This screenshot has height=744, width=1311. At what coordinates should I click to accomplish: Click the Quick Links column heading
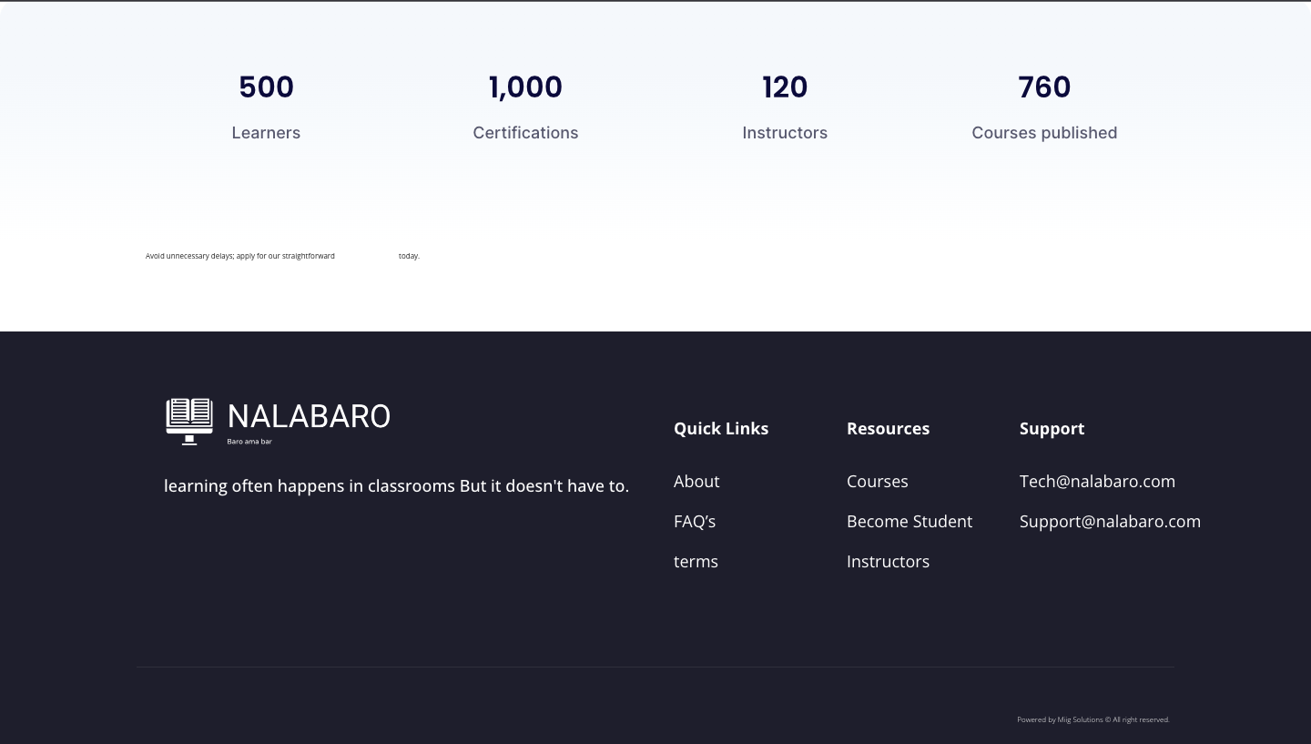(721, 428)
